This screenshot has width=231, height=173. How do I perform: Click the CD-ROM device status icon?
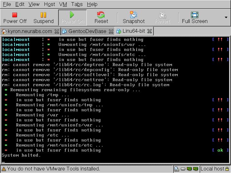177,169
